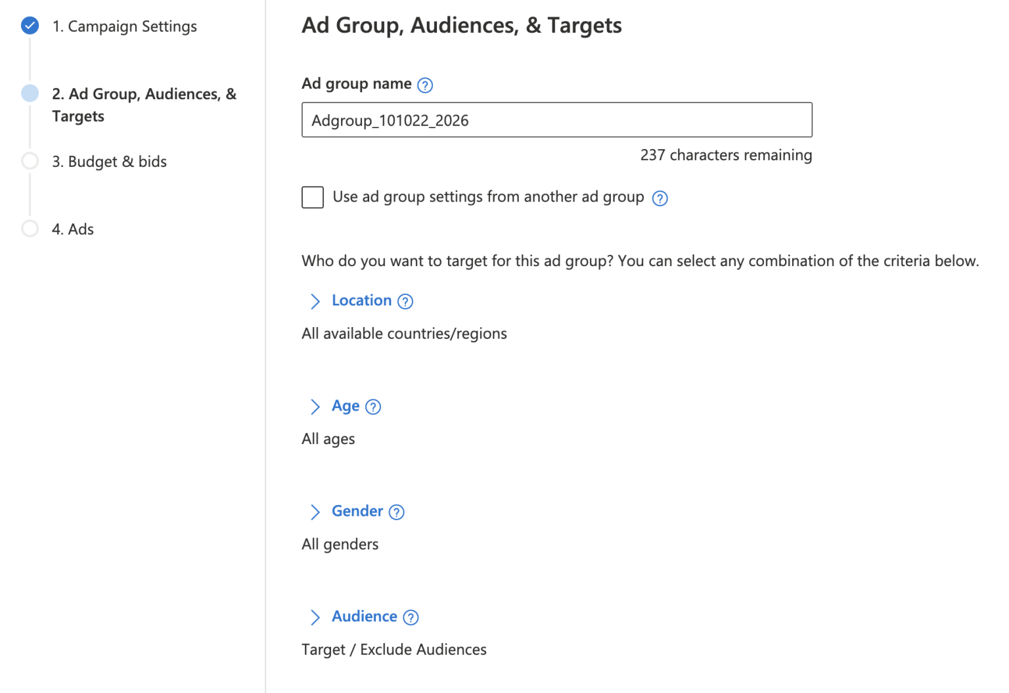
Task: Open help icon beside Gender
Action: (396, 512)
